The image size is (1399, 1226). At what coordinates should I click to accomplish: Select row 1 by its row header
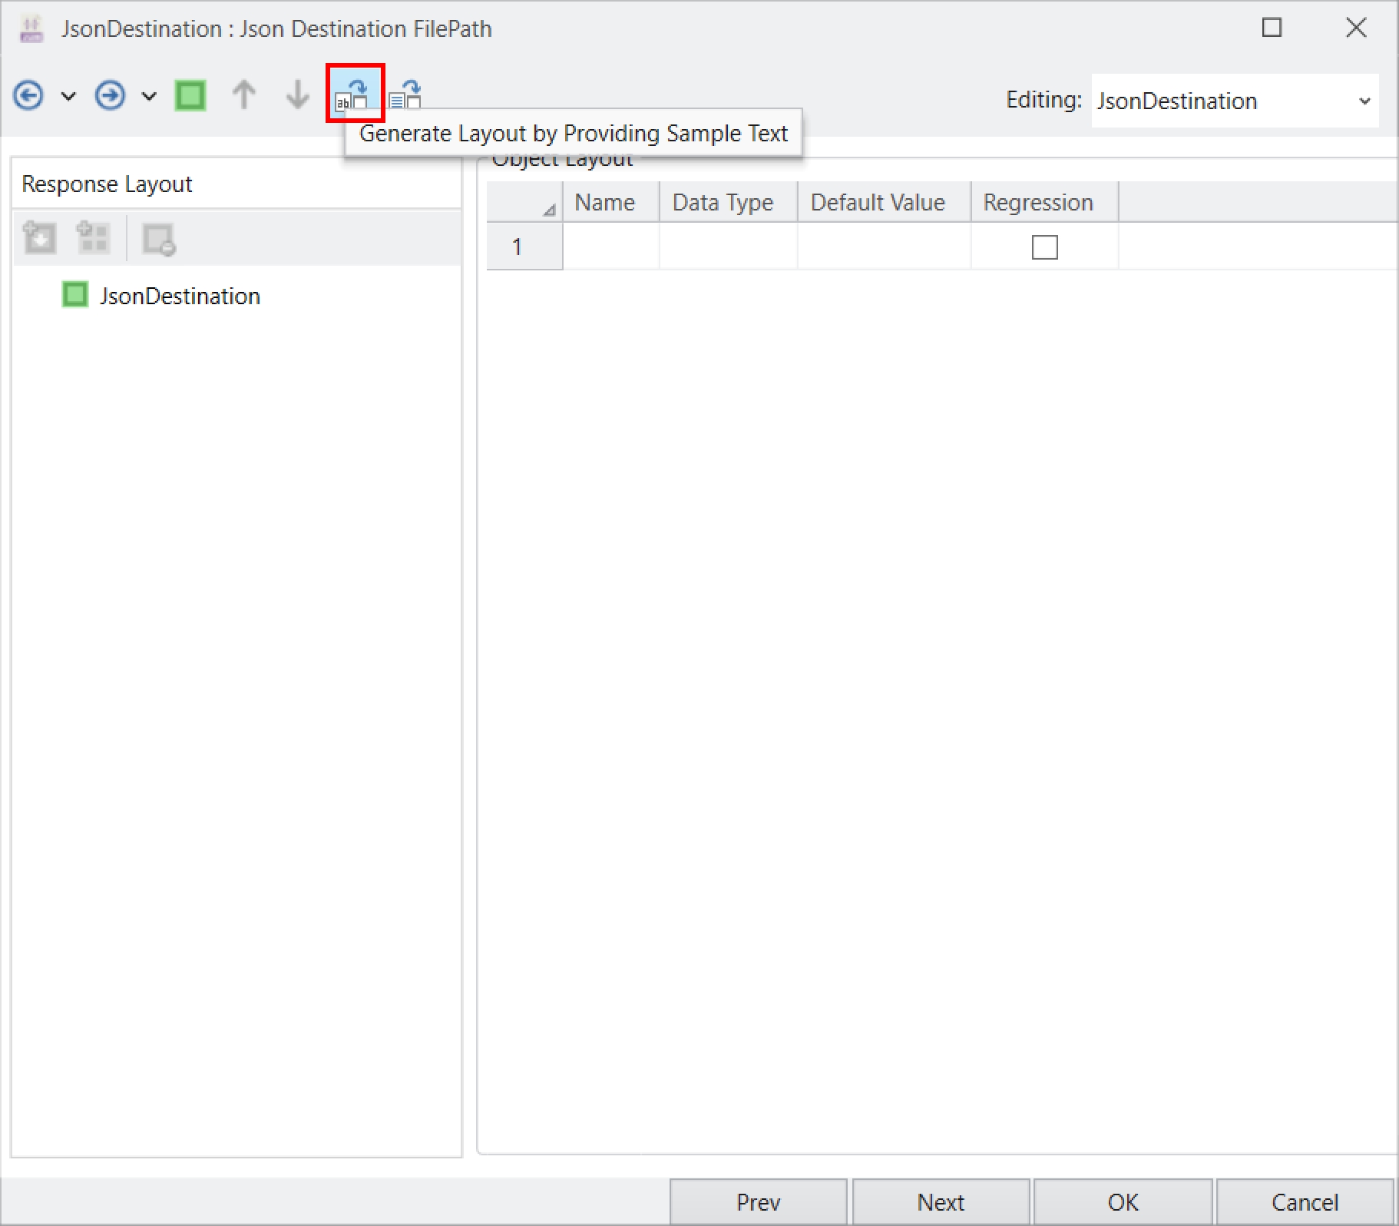point(524,247)
